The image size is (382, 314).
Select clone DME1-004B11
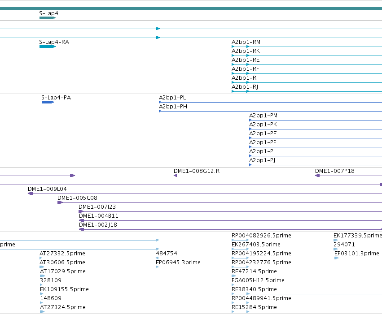point(99,216)
